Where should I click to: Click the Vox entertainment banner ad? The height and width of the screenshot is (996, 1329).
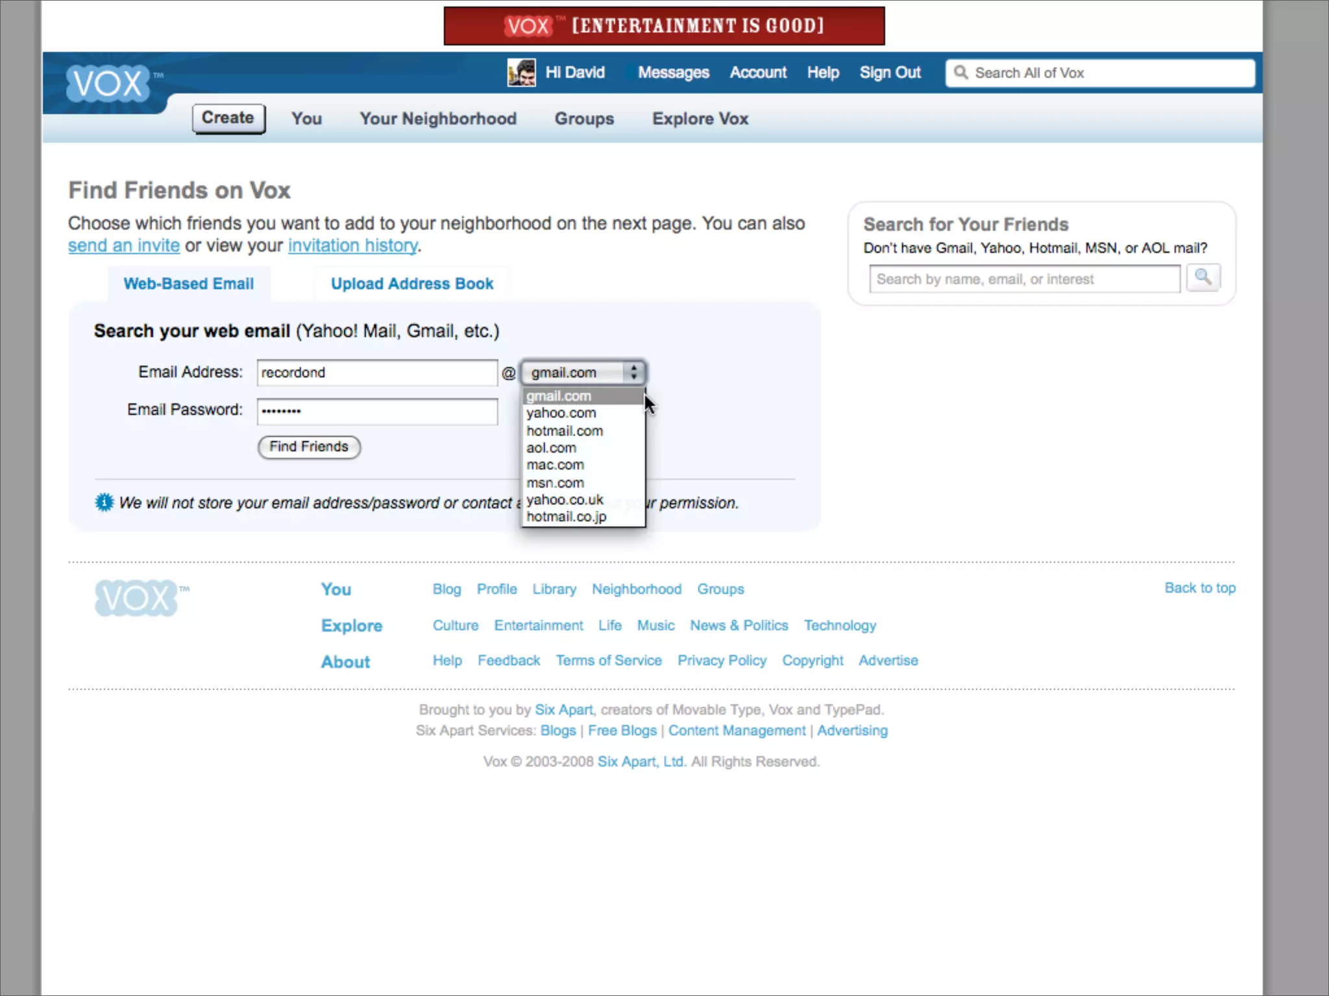tap(664, 26)
